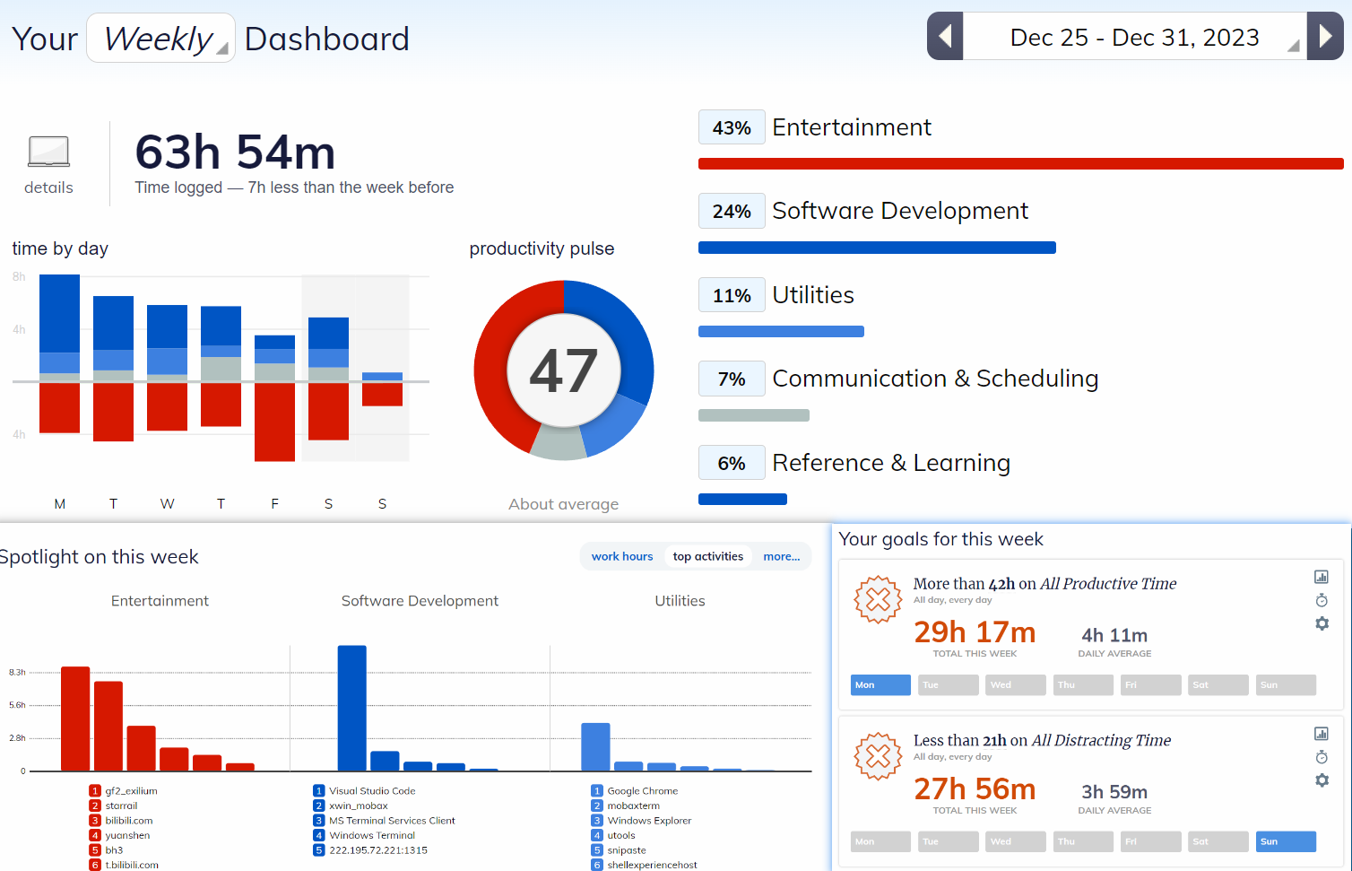Viewport: 1352px width, 871px height.
Task: Open the Entertainment category at 43%
Action: 851,127
